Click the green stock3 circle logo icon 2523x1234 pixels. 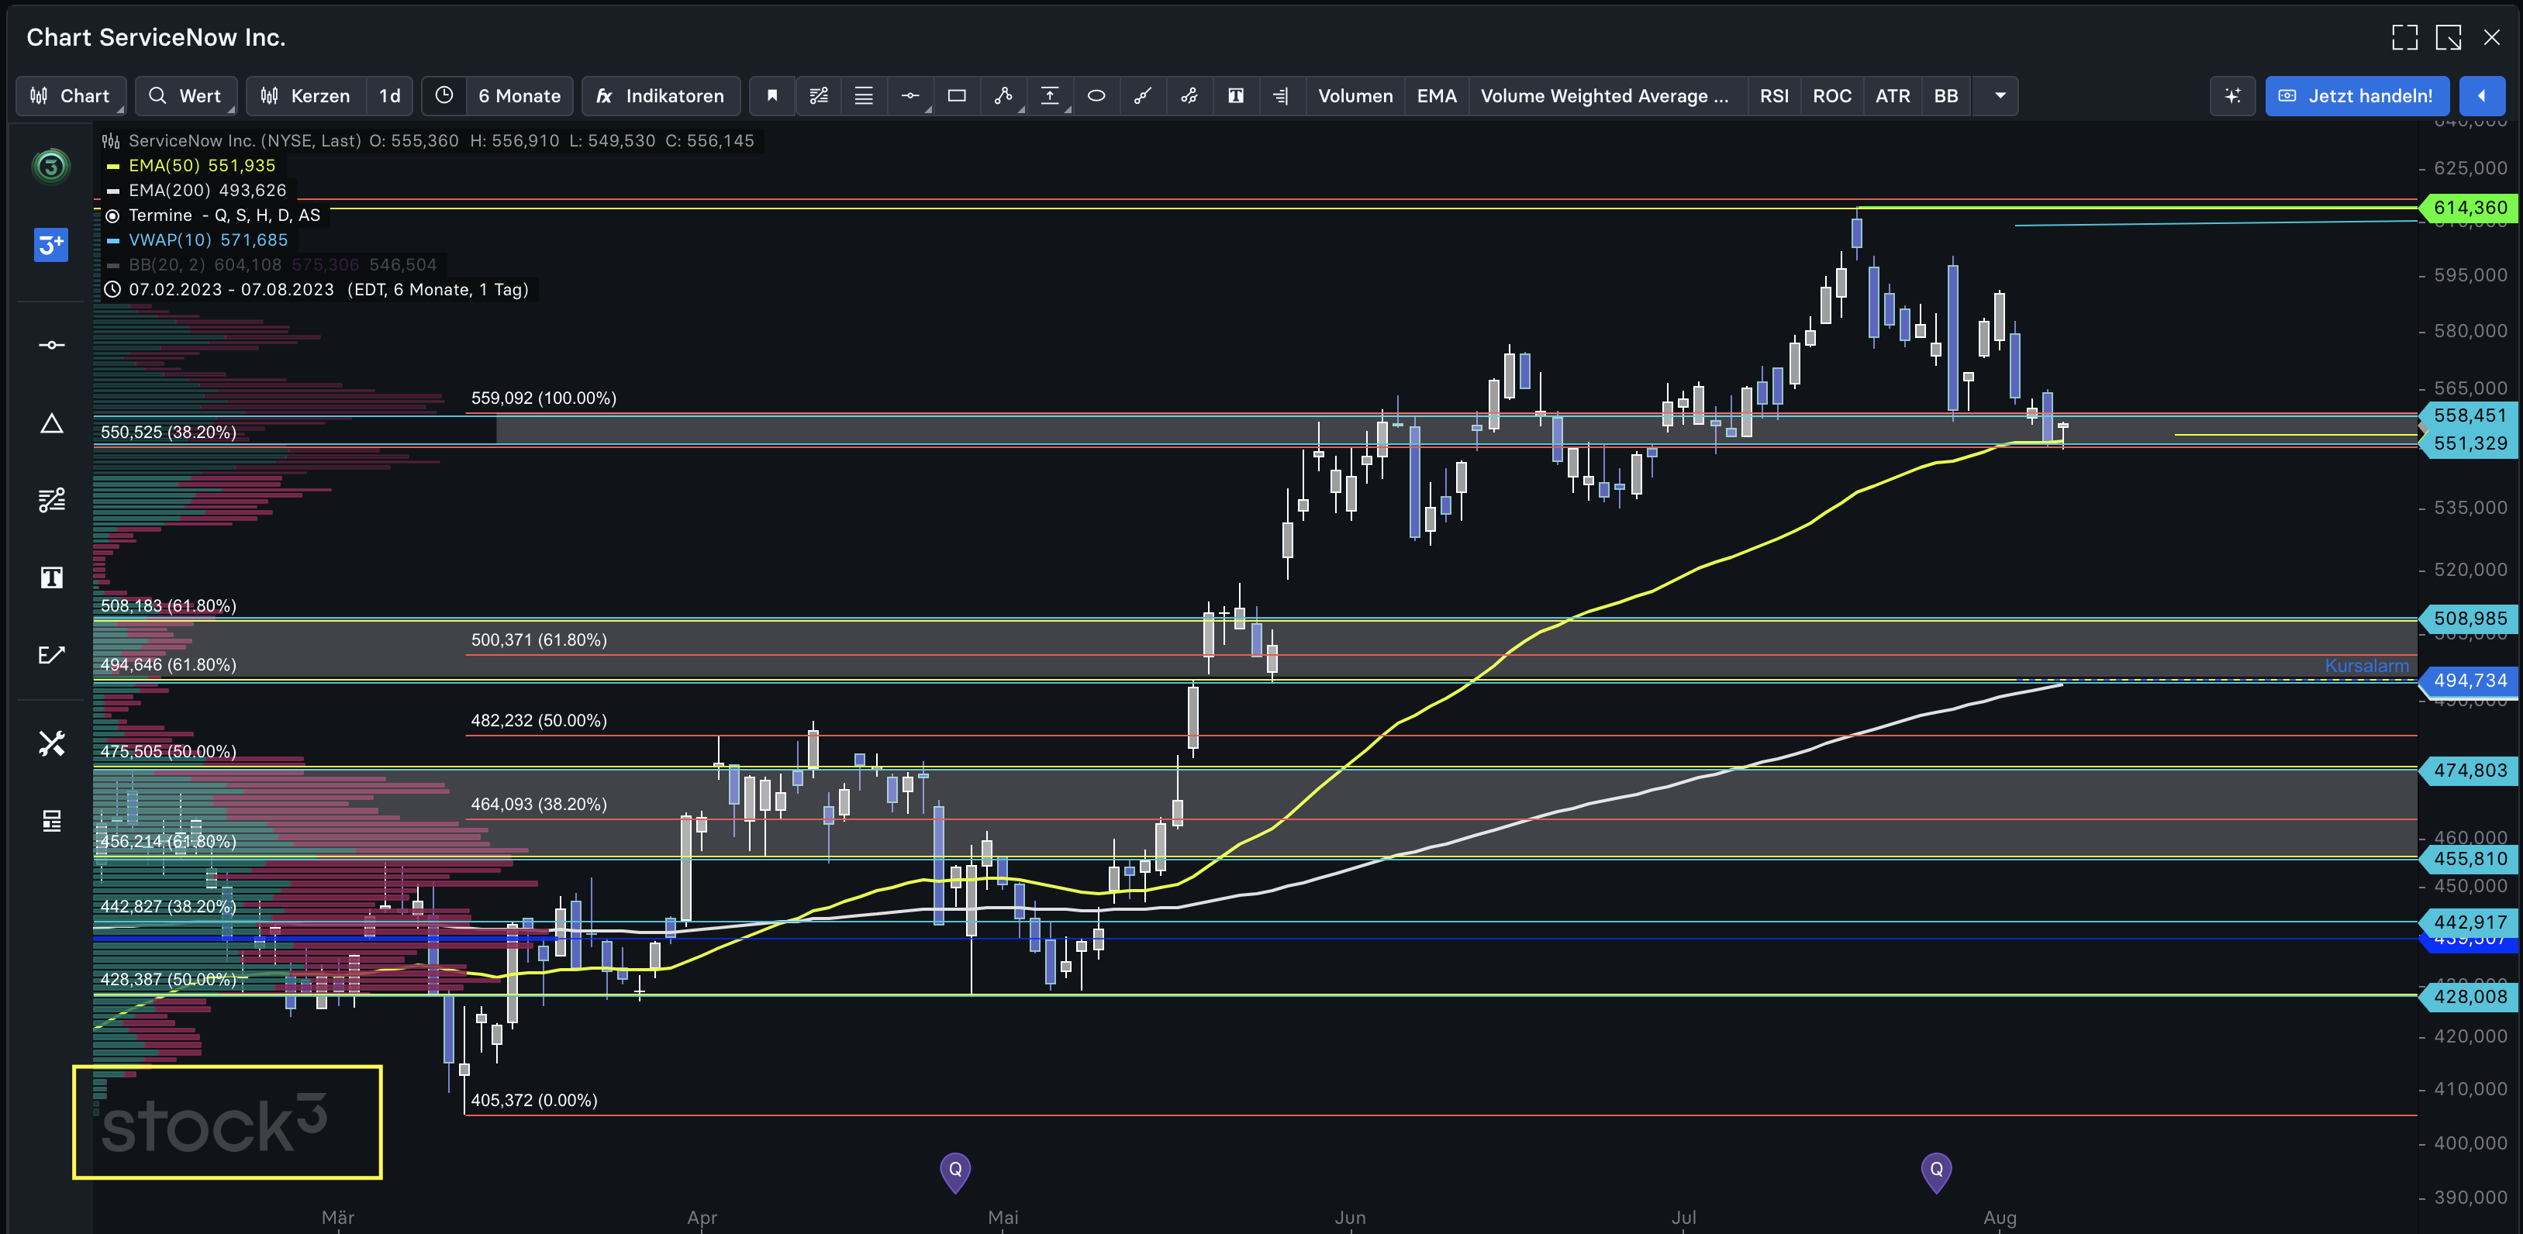(51, 166)
